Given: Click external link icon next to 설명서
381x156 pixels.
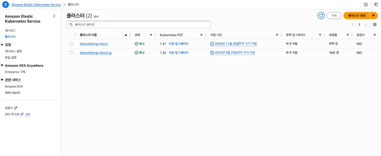Looking at the screenshot, I should tap(16, 108).
